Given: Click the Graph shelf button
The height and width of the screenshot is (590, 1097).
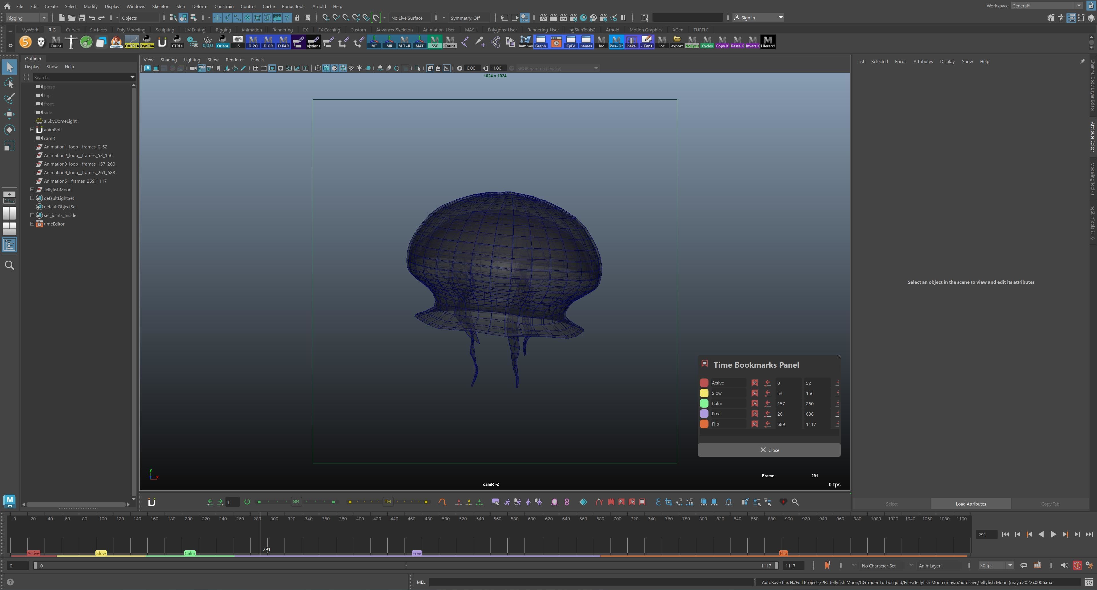Looking at the screenshot, I should pyautogui.click(x=541, y=42).
